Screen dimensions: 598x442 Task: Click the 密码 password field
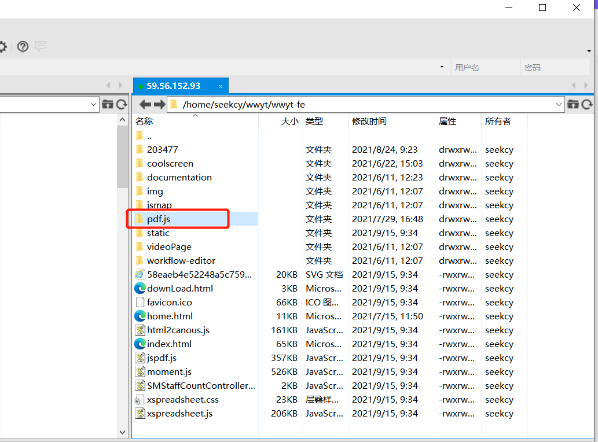(x=555, y=68)
